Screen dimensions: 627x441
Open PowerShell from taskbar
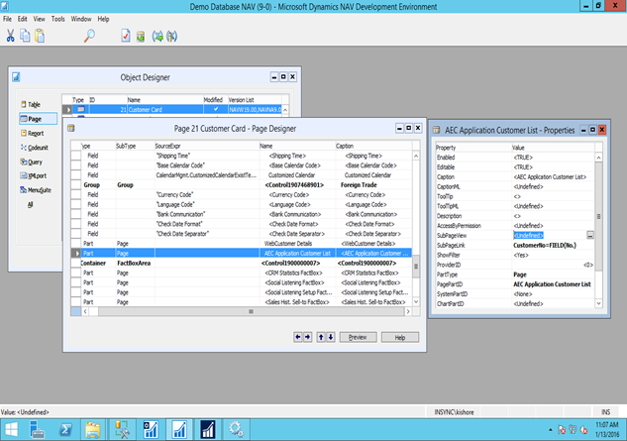click(x=65, y=430)
